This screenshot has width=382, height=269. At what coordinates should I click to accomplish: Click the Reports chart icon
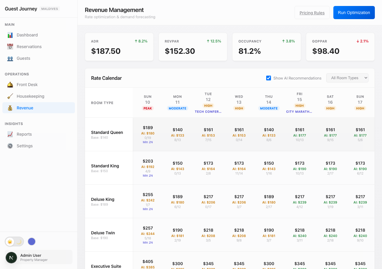[x=10, y=134]
